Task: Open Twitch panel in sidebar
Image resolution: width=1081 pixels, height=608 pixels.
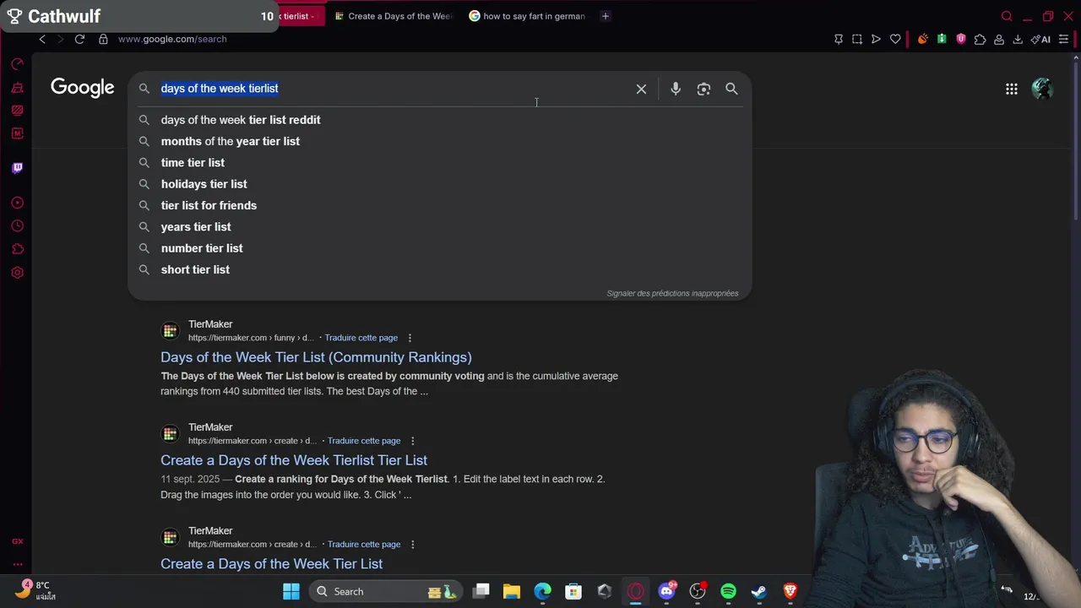Action: point(17,167)
